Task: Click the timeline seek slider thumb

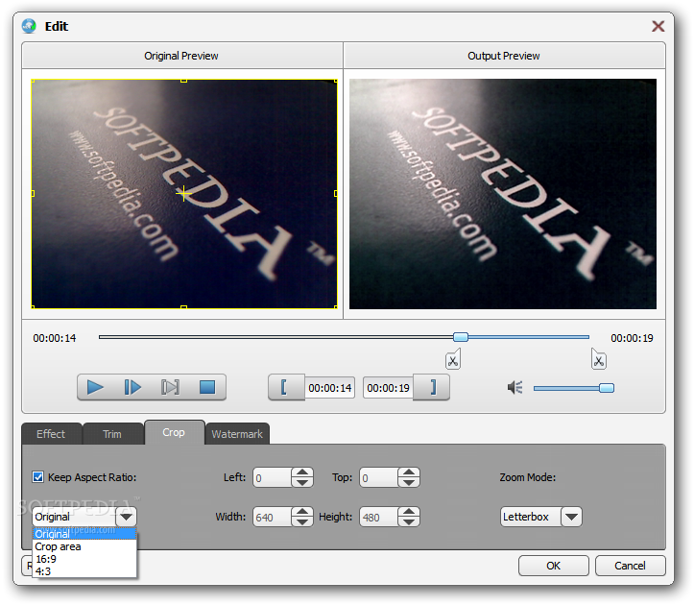Action: pyautogui.click(x=461, y=337)
